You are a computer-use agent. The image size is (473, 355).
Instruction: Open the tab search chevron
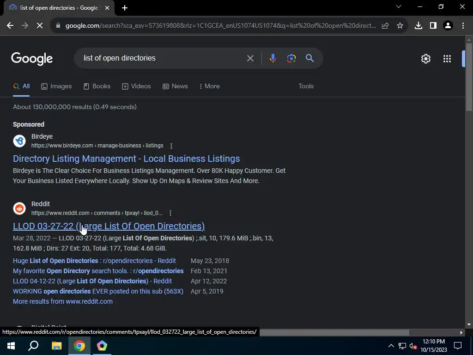pyautogui.click(x=399, y=6)
